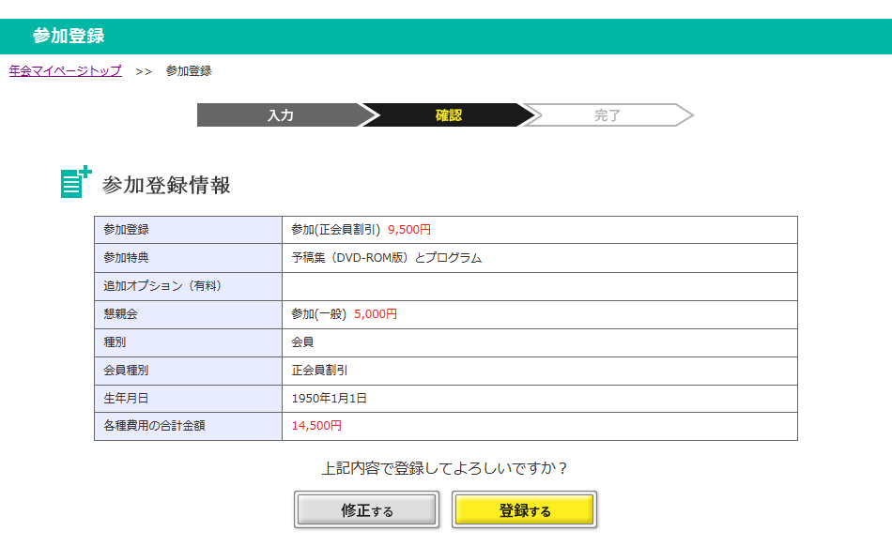Click the 各種費用の合計金額 row label
The width and height of the screenshot is (892, 546).
coord(154,426)
